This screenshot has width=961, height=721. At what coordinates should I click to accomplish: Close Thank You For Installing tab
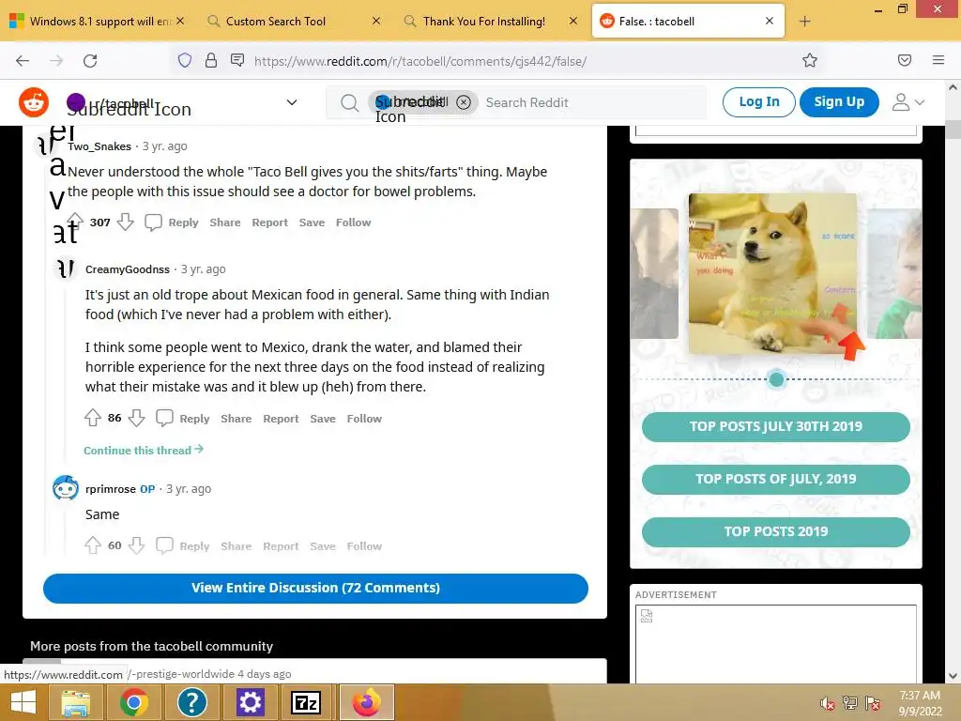[x=573, y=21]
